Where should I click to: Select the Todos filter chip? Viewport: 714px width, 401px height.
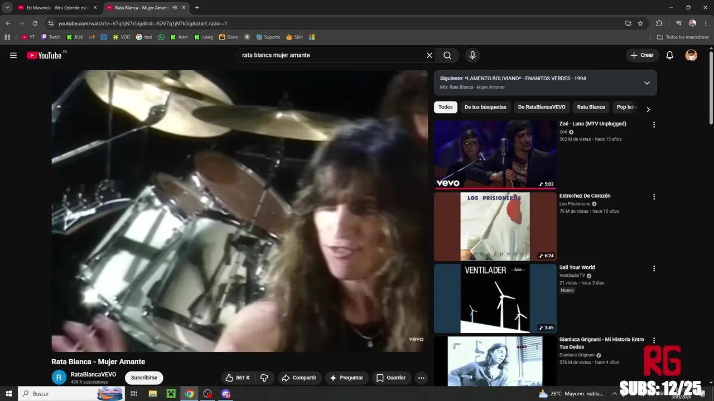[446, 107]
